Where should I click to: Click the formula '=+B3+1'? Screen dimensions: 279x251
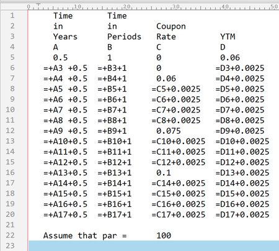112,68
